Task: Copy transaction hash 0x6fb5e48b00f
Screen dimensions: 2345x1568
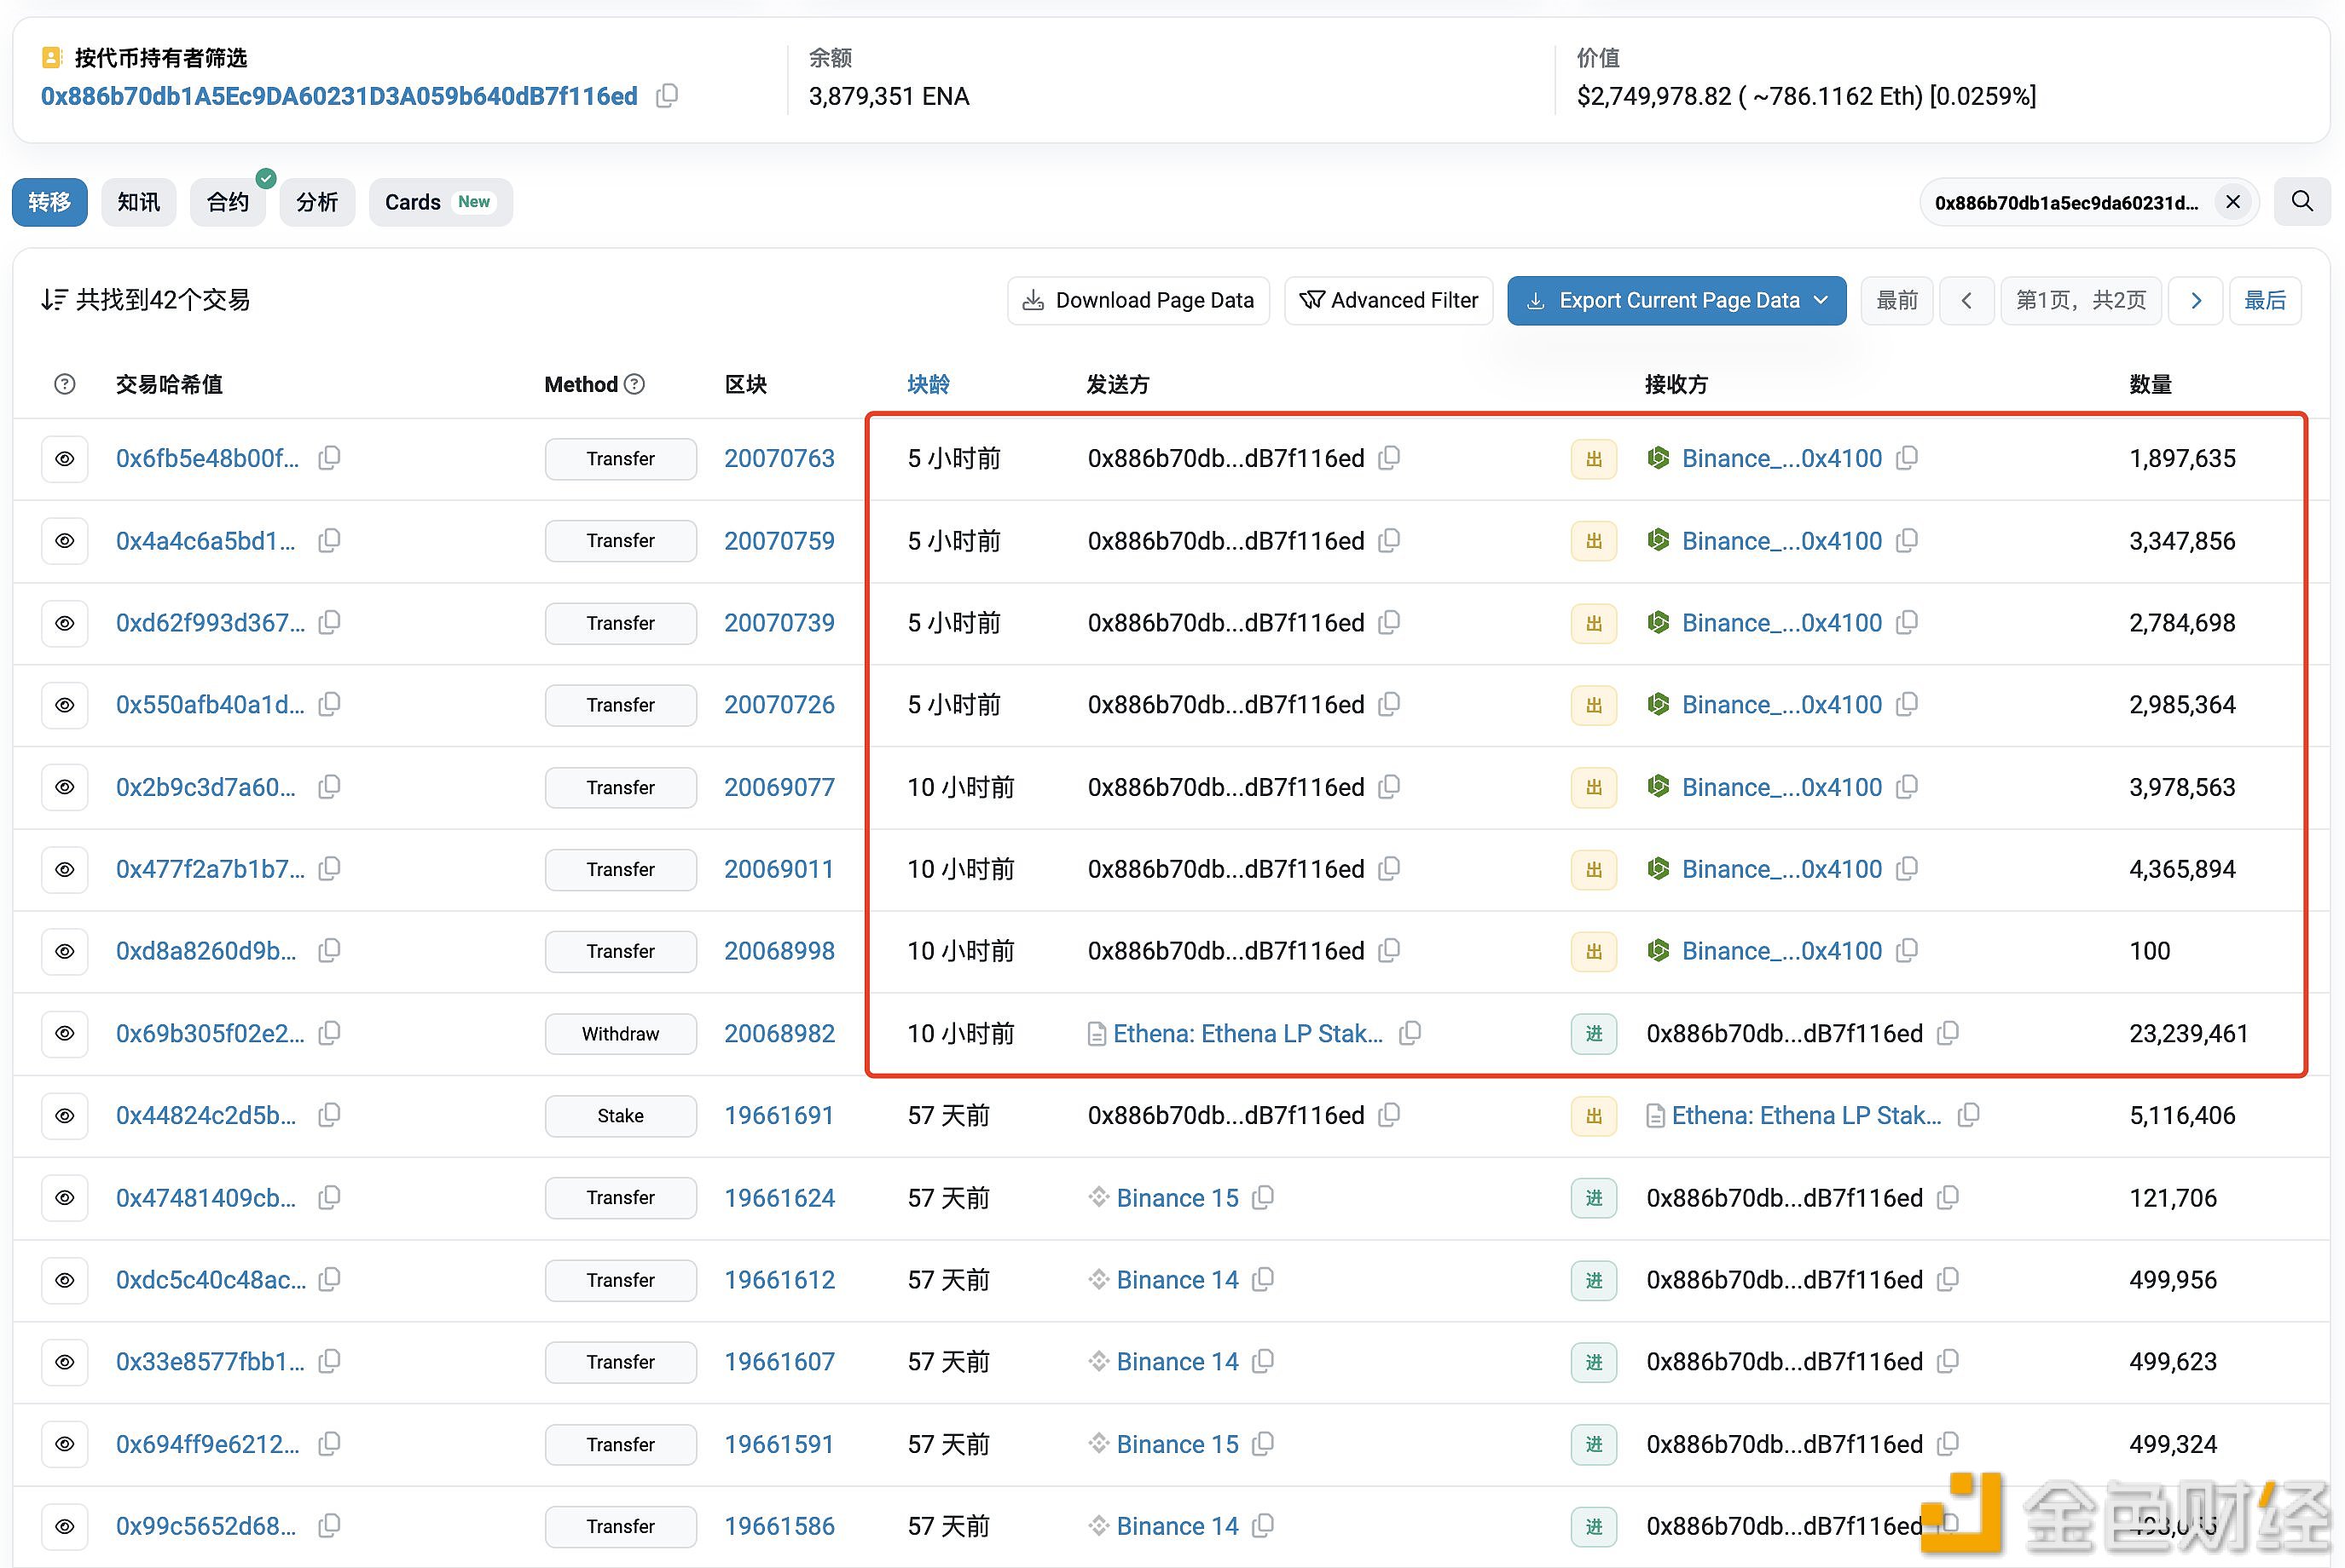Action: tap(329, 458)
